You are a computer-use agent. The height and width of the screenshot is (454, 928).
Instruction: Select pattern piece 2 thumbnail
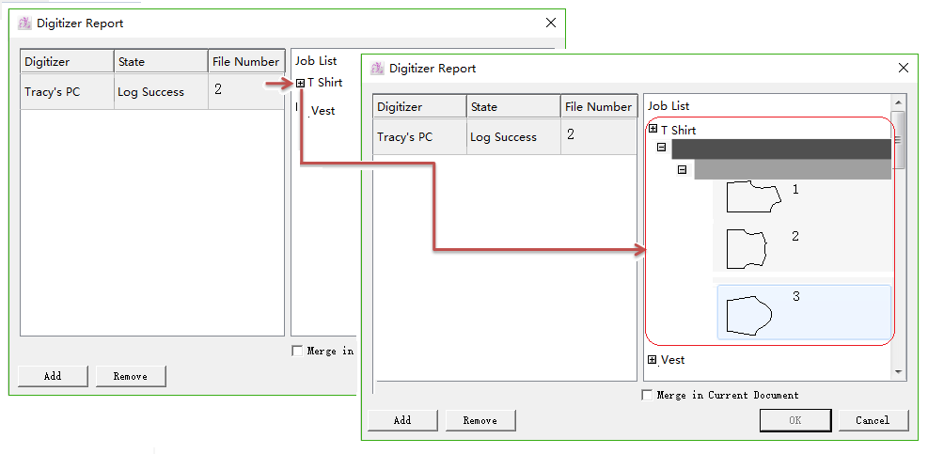[x=747, y=246]
